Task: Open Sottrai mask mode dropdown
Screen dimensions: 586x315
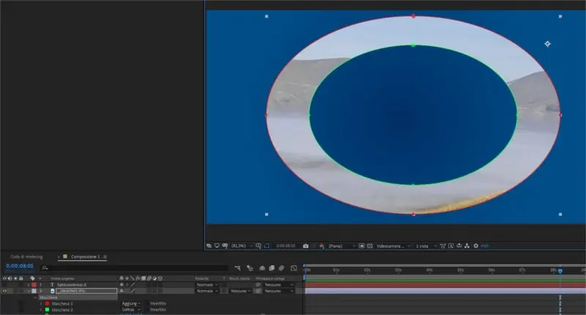Action: click(x=131, y=309)
